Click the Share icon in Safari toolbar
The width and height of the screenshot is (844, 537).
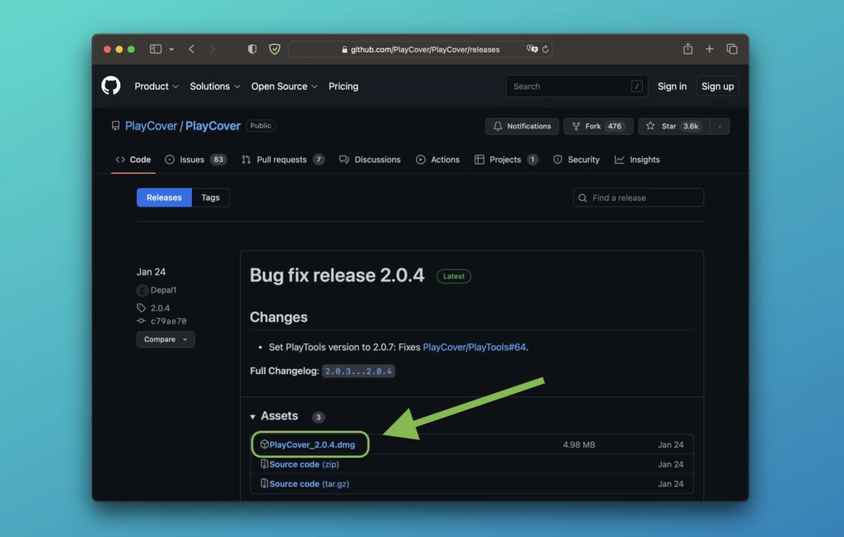[x=687, y=49]
